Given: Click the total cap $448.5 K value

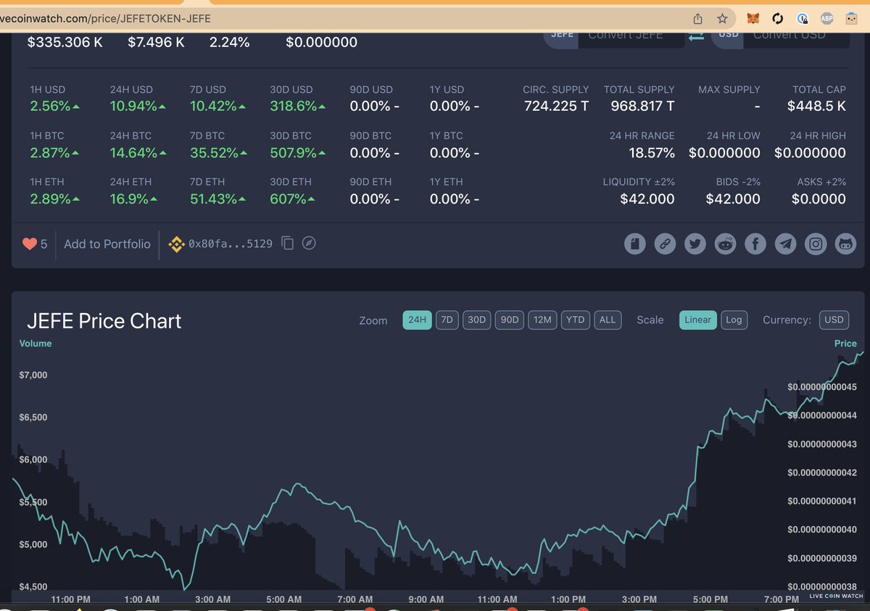Looking at the screenshot, I should (x=817, y=107).
